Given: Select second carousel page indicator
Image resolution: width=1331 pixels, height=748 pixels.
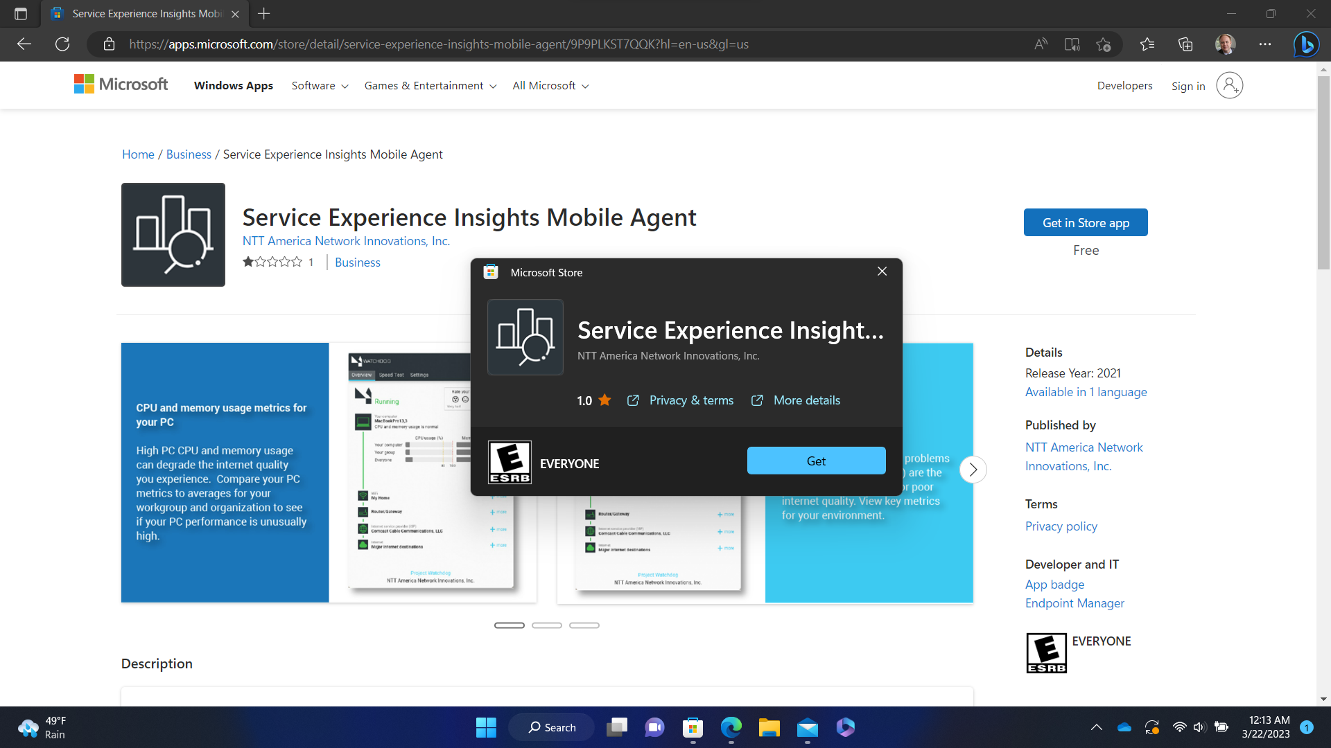Looking at the screenshot, I should [547, 625].
